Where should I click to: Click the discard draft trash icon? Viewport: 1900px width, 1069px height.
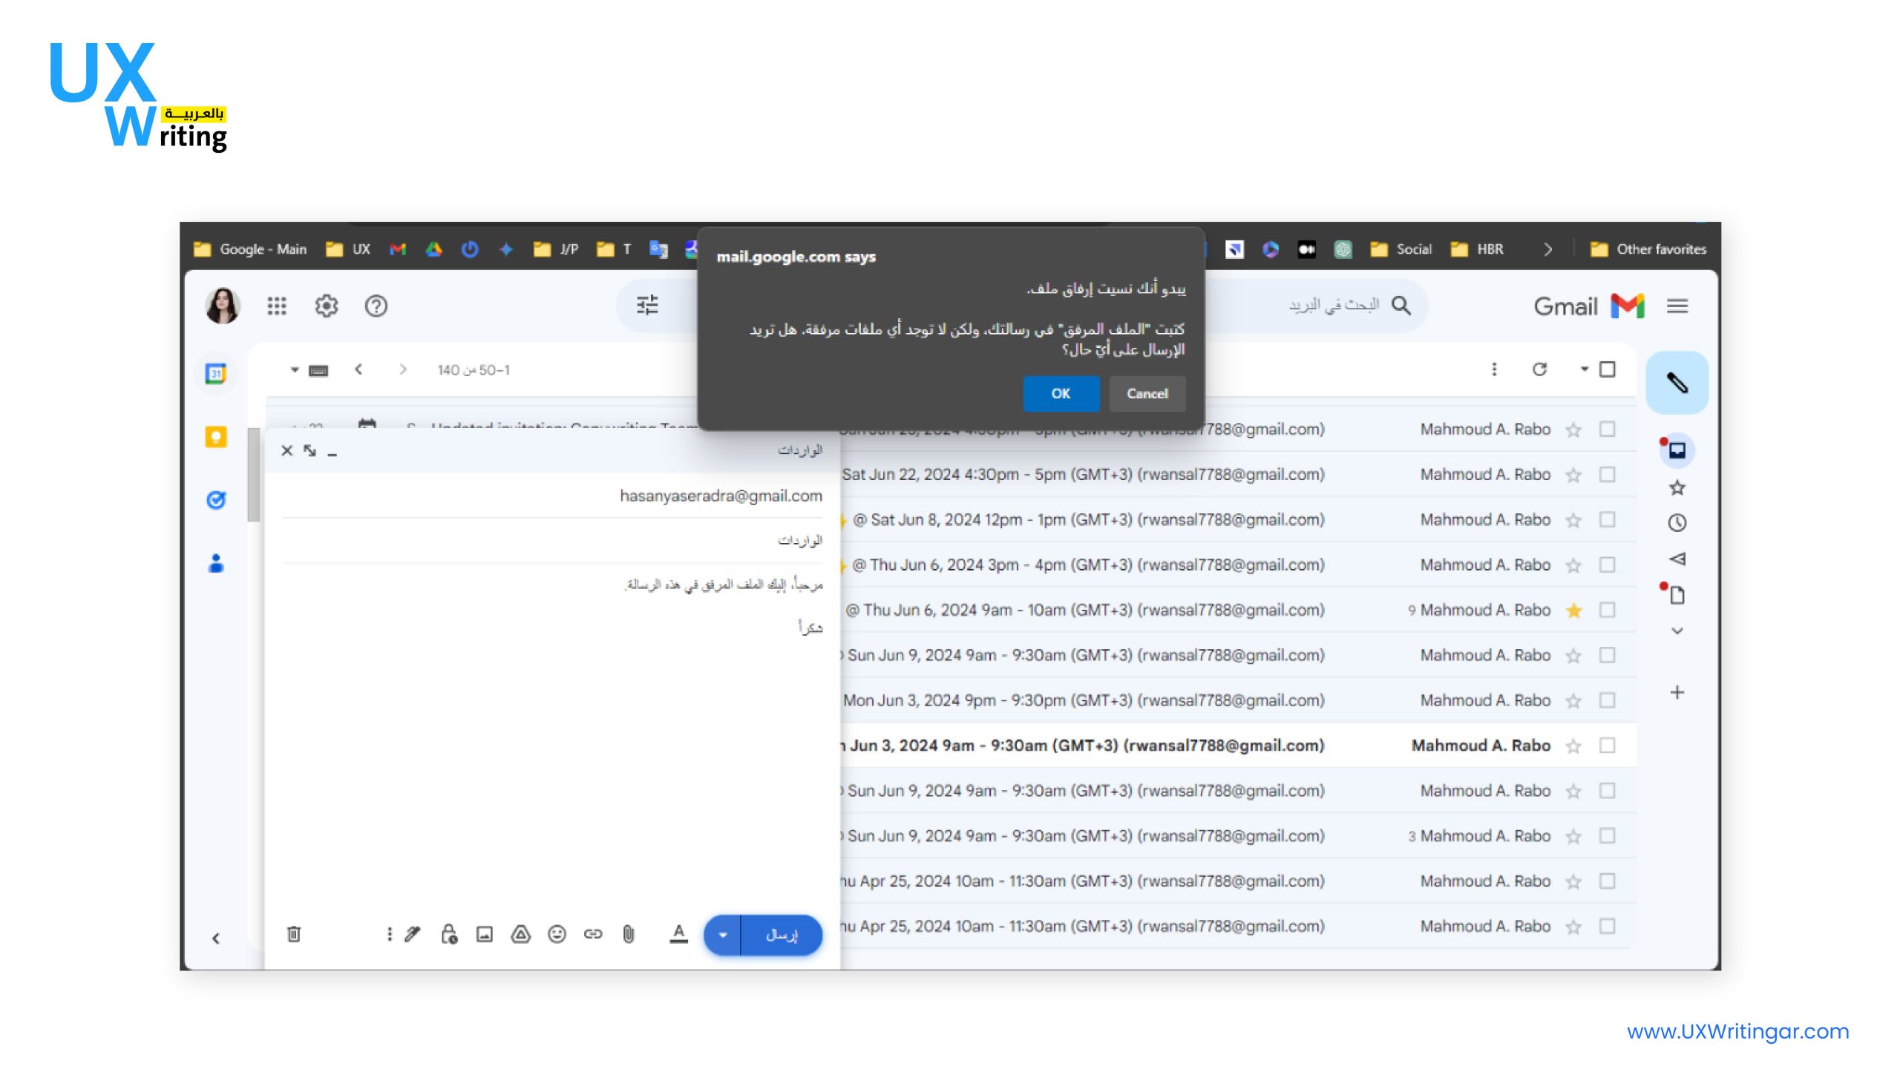294,934
